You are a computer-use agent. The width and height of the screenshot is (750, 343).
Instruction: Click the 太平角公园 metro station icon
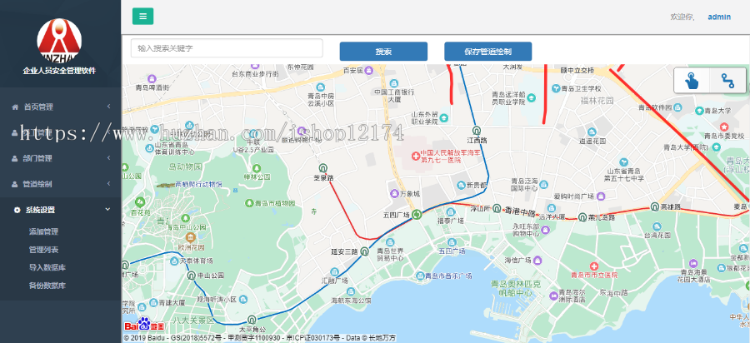tap(252, 320)
